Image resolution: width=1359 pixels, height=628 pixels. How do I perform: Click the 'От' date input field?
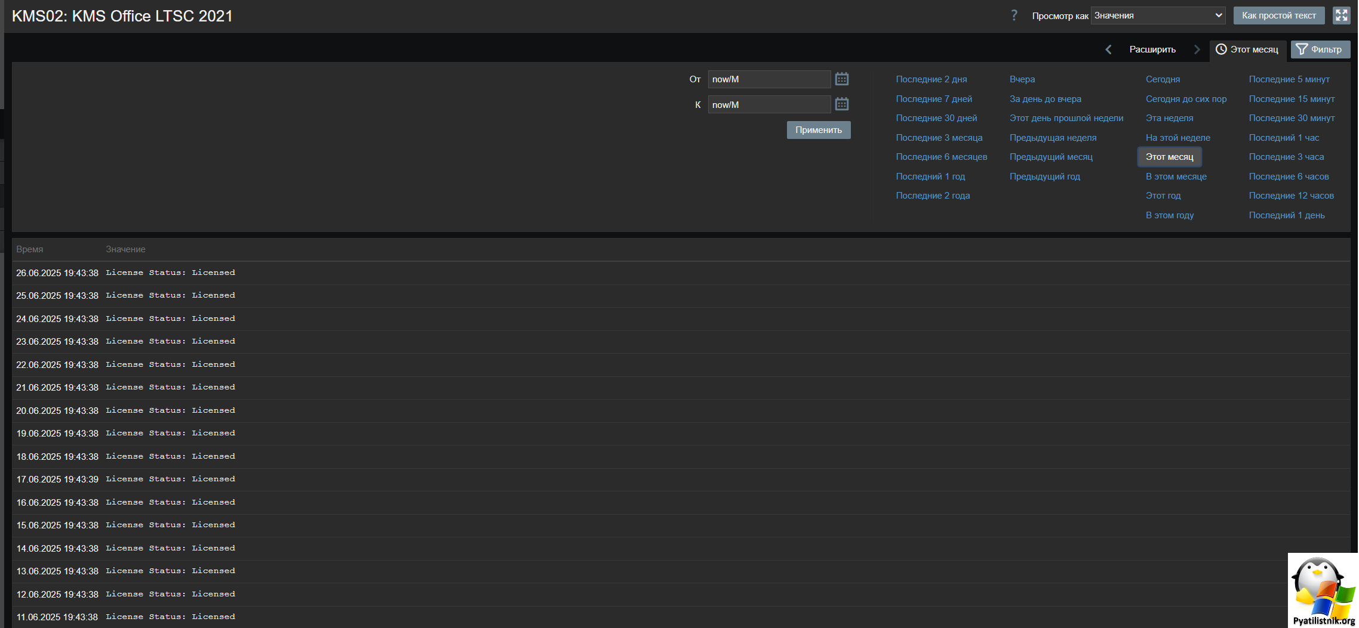click(769, 79)
